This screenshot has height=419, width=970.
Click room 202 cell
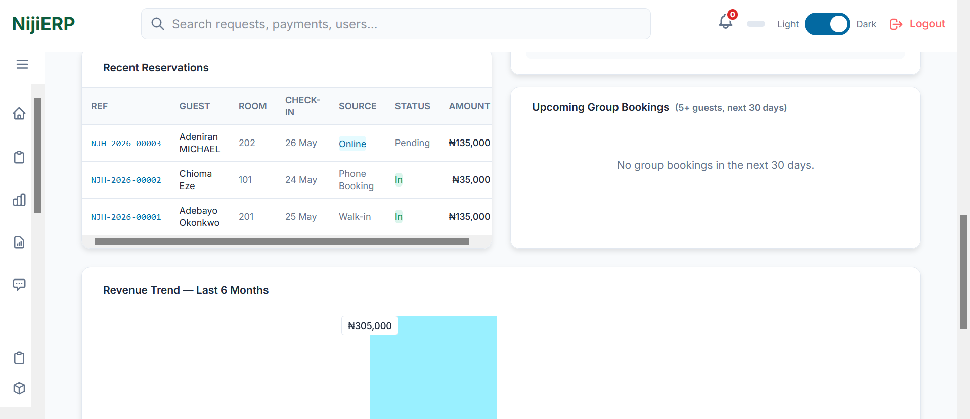(x=247, y=143)
